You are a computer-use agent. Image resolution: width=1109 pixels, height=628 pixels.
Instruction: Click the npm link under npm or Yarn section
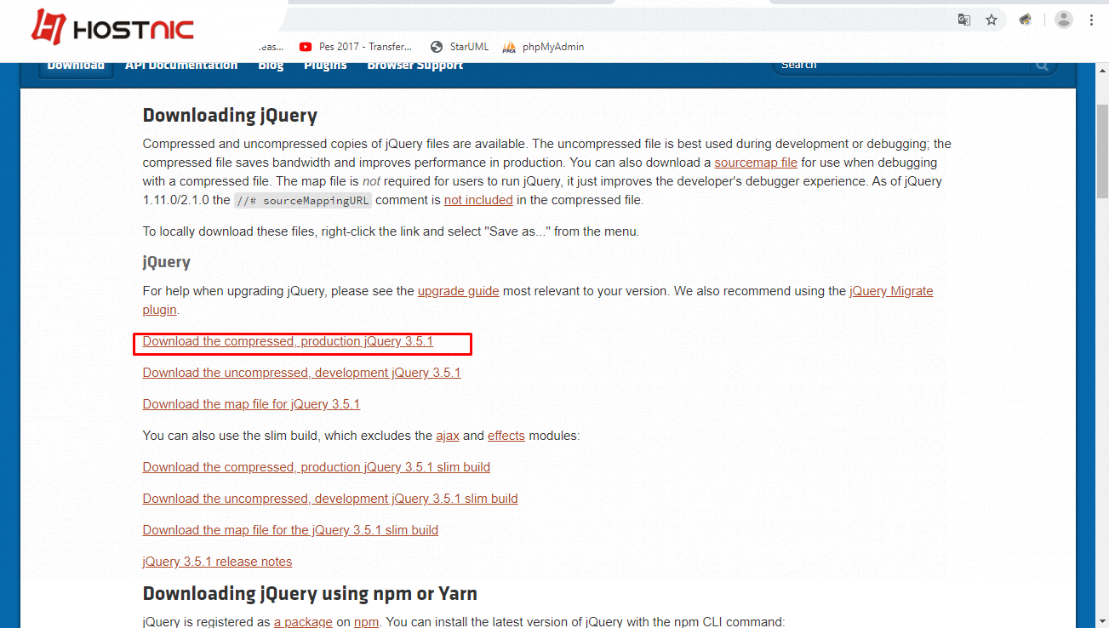tap(366, 621)
